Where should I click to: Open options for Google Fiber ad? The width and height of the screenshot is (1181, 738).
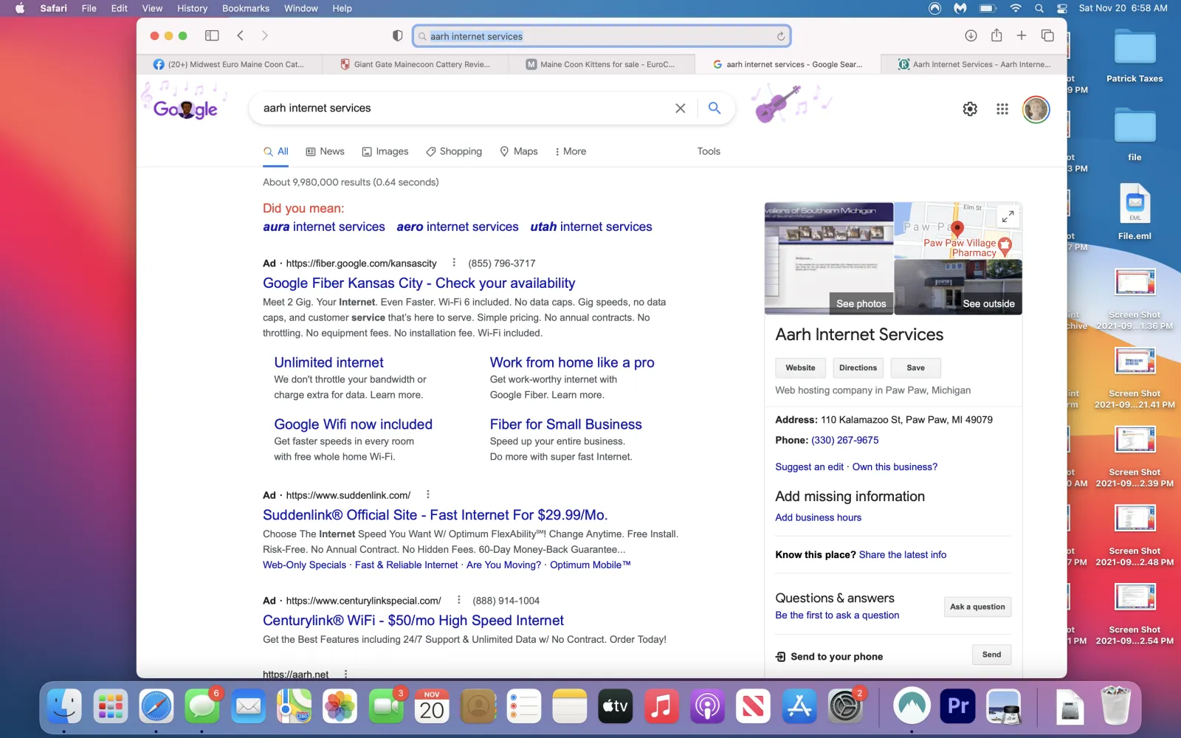(x=453, y=263)
